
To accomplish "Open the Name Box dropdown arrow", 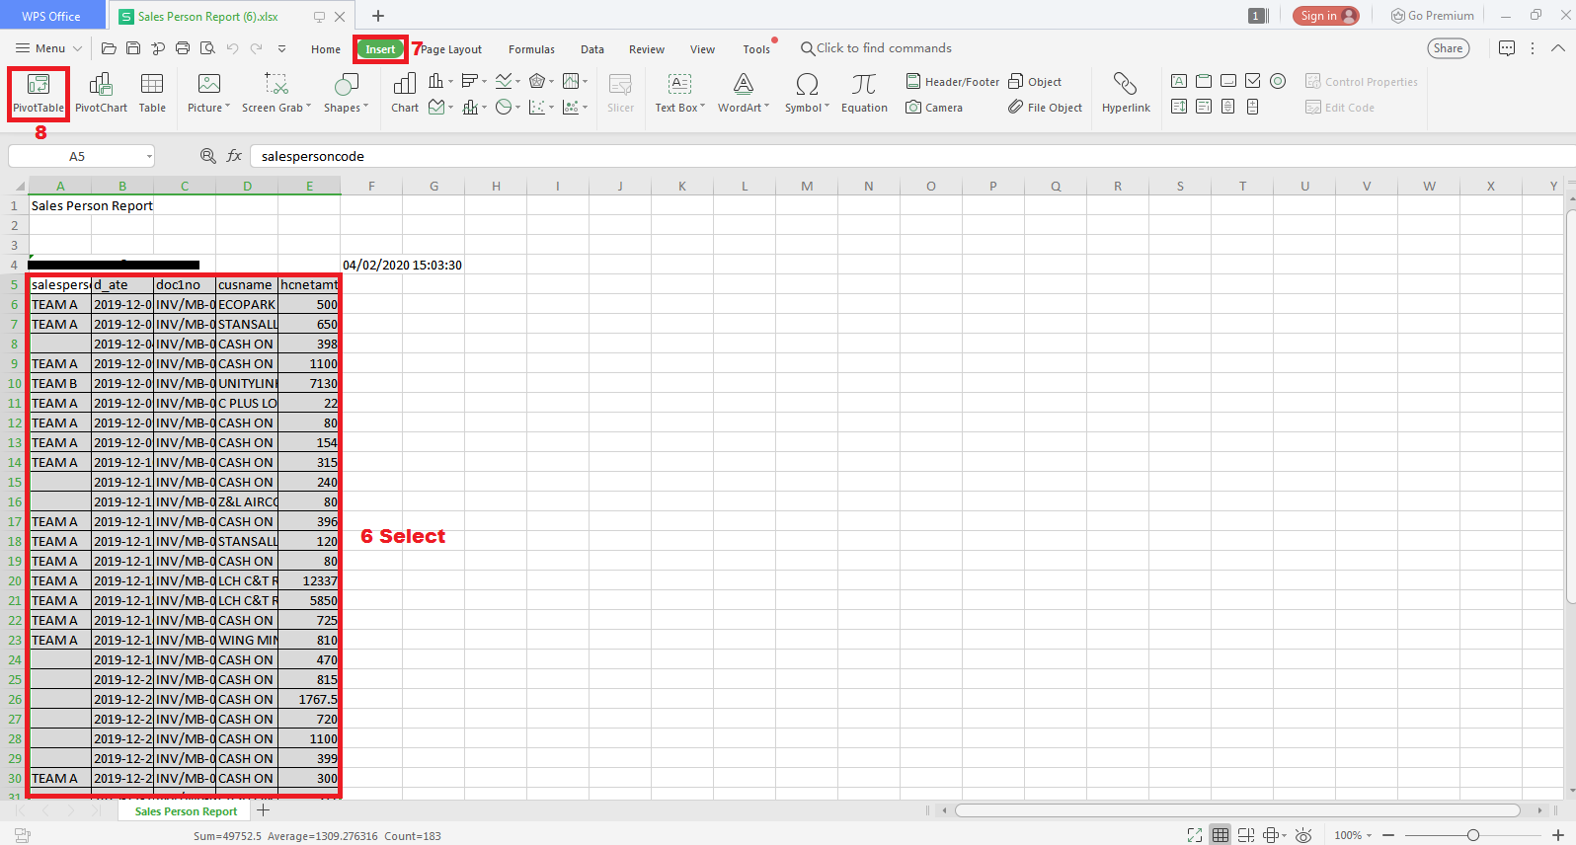I will (149, 156).
